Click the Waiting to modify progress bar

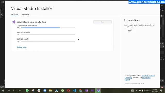coord(48,41)
